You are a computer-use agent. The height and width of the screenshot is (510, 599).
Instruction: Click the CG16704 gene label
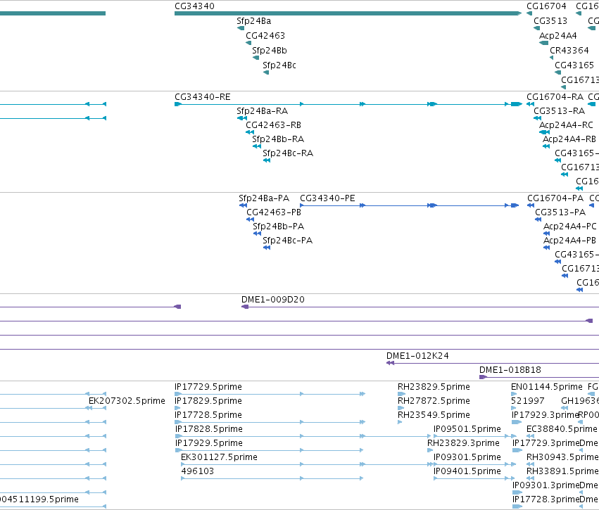point(546,6)
